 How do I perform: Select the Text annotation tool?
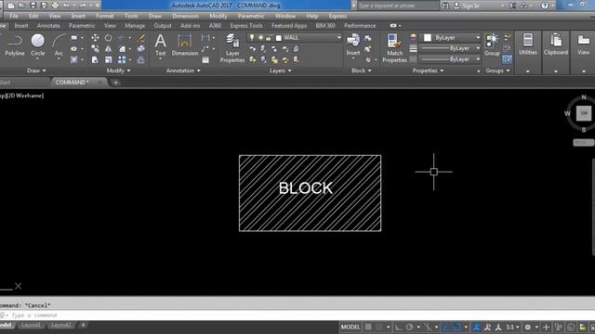coord(161,45)
